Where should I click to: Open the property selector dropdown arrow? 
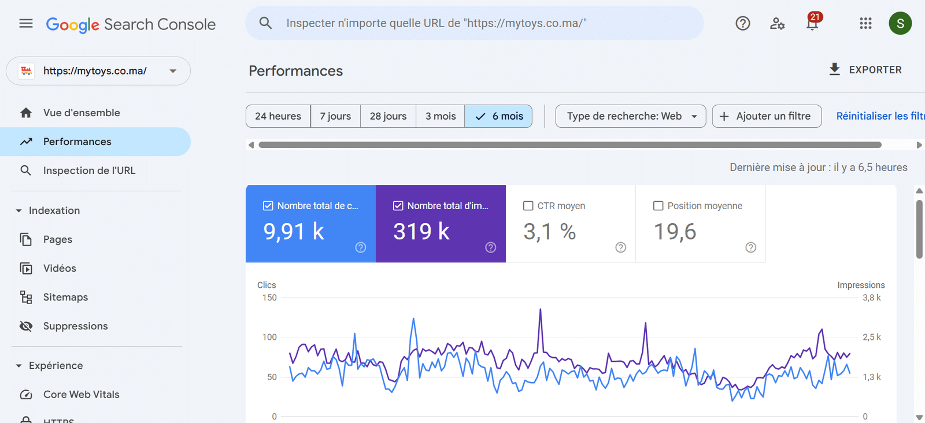(x=173, y=71)
